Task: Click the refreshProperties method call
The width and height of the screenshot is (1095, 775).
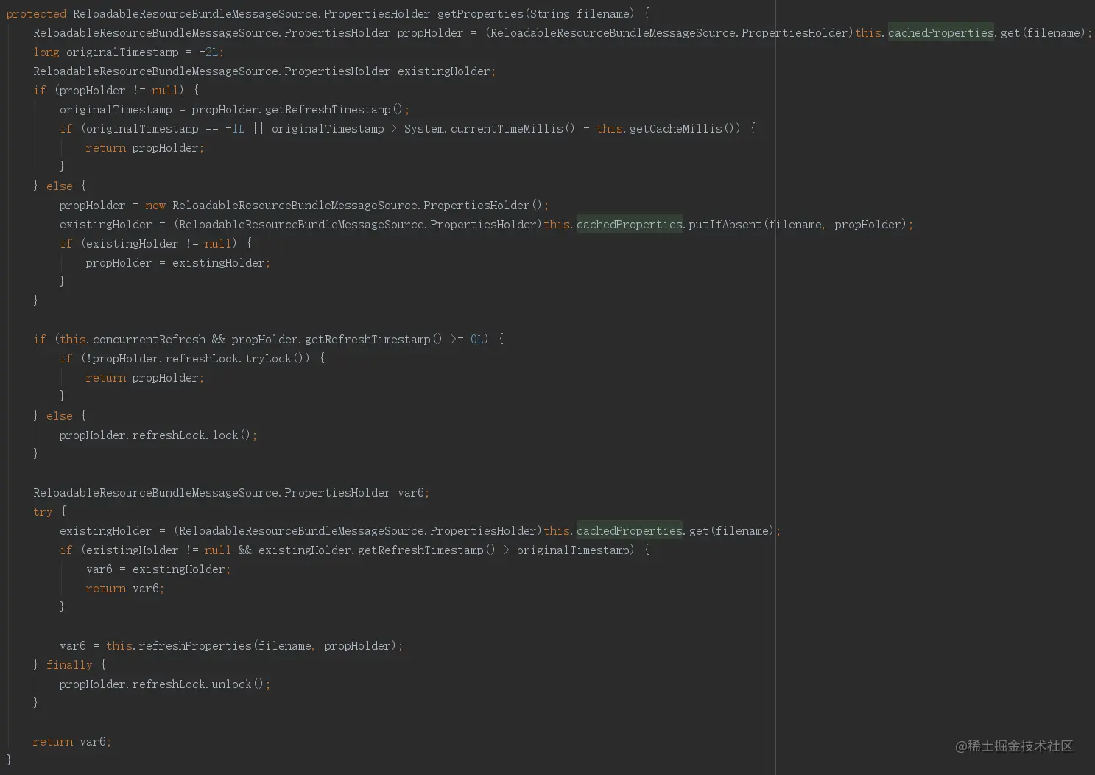Action: pos(195,645)
